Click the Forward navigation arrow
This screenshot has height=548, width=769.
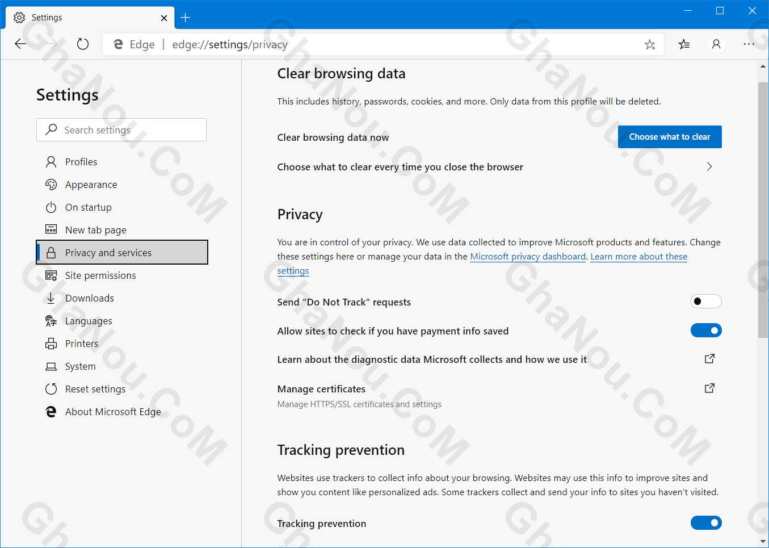[52, 44]
